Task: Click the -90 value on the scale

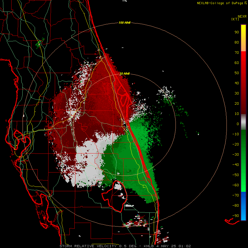Action: coord(236,215)
